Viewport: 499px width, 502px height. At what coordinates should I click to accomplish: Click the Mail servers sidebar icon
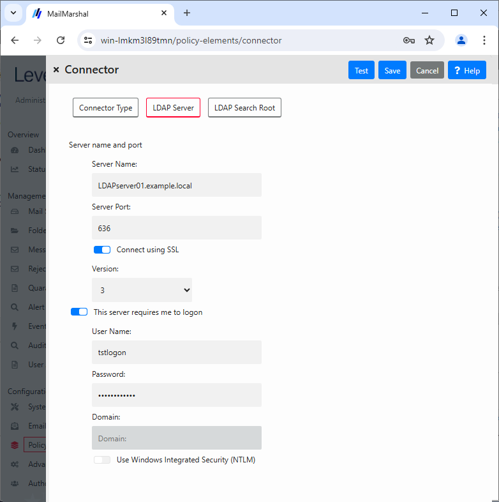(15, 211)
